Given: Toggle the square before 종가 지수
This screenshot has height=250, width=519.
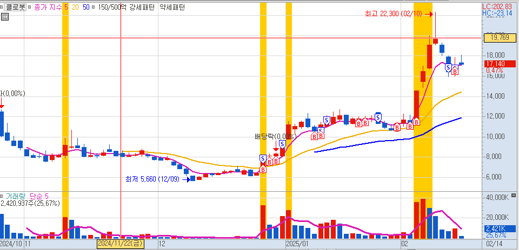Looking at the screenshot, I should (x=29, y=7).
